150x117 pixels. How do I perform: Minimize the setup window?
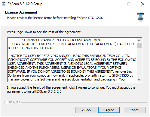[115, 4]
